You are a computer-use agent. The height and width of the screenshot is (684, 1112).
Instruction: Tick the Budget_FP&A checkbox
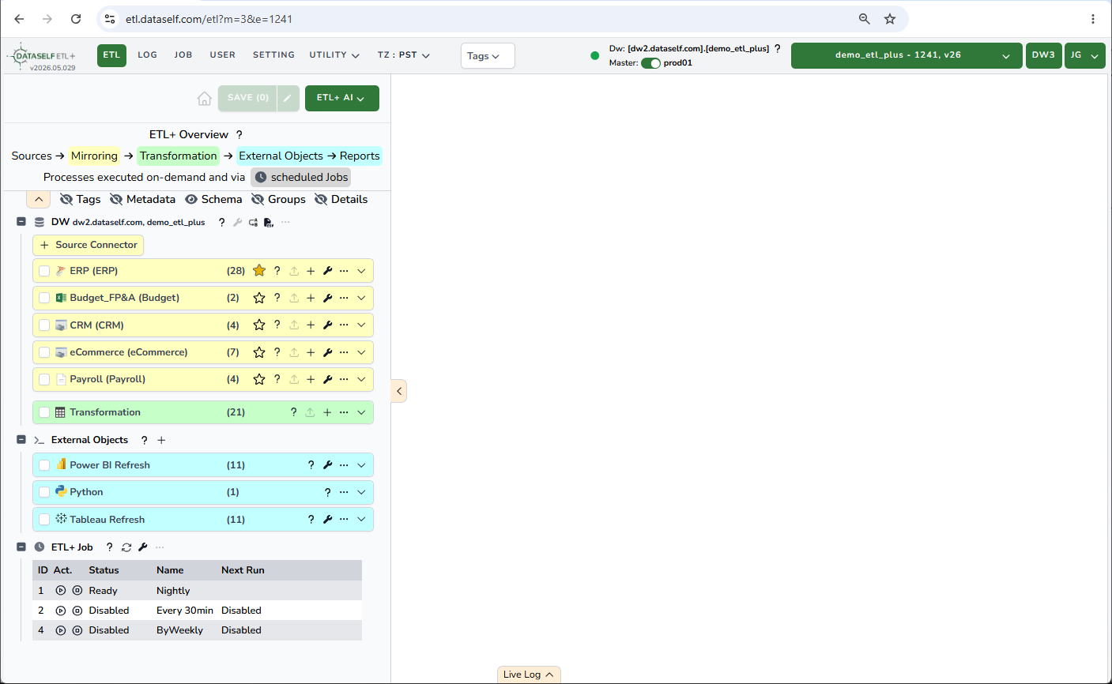pos(44,298)
